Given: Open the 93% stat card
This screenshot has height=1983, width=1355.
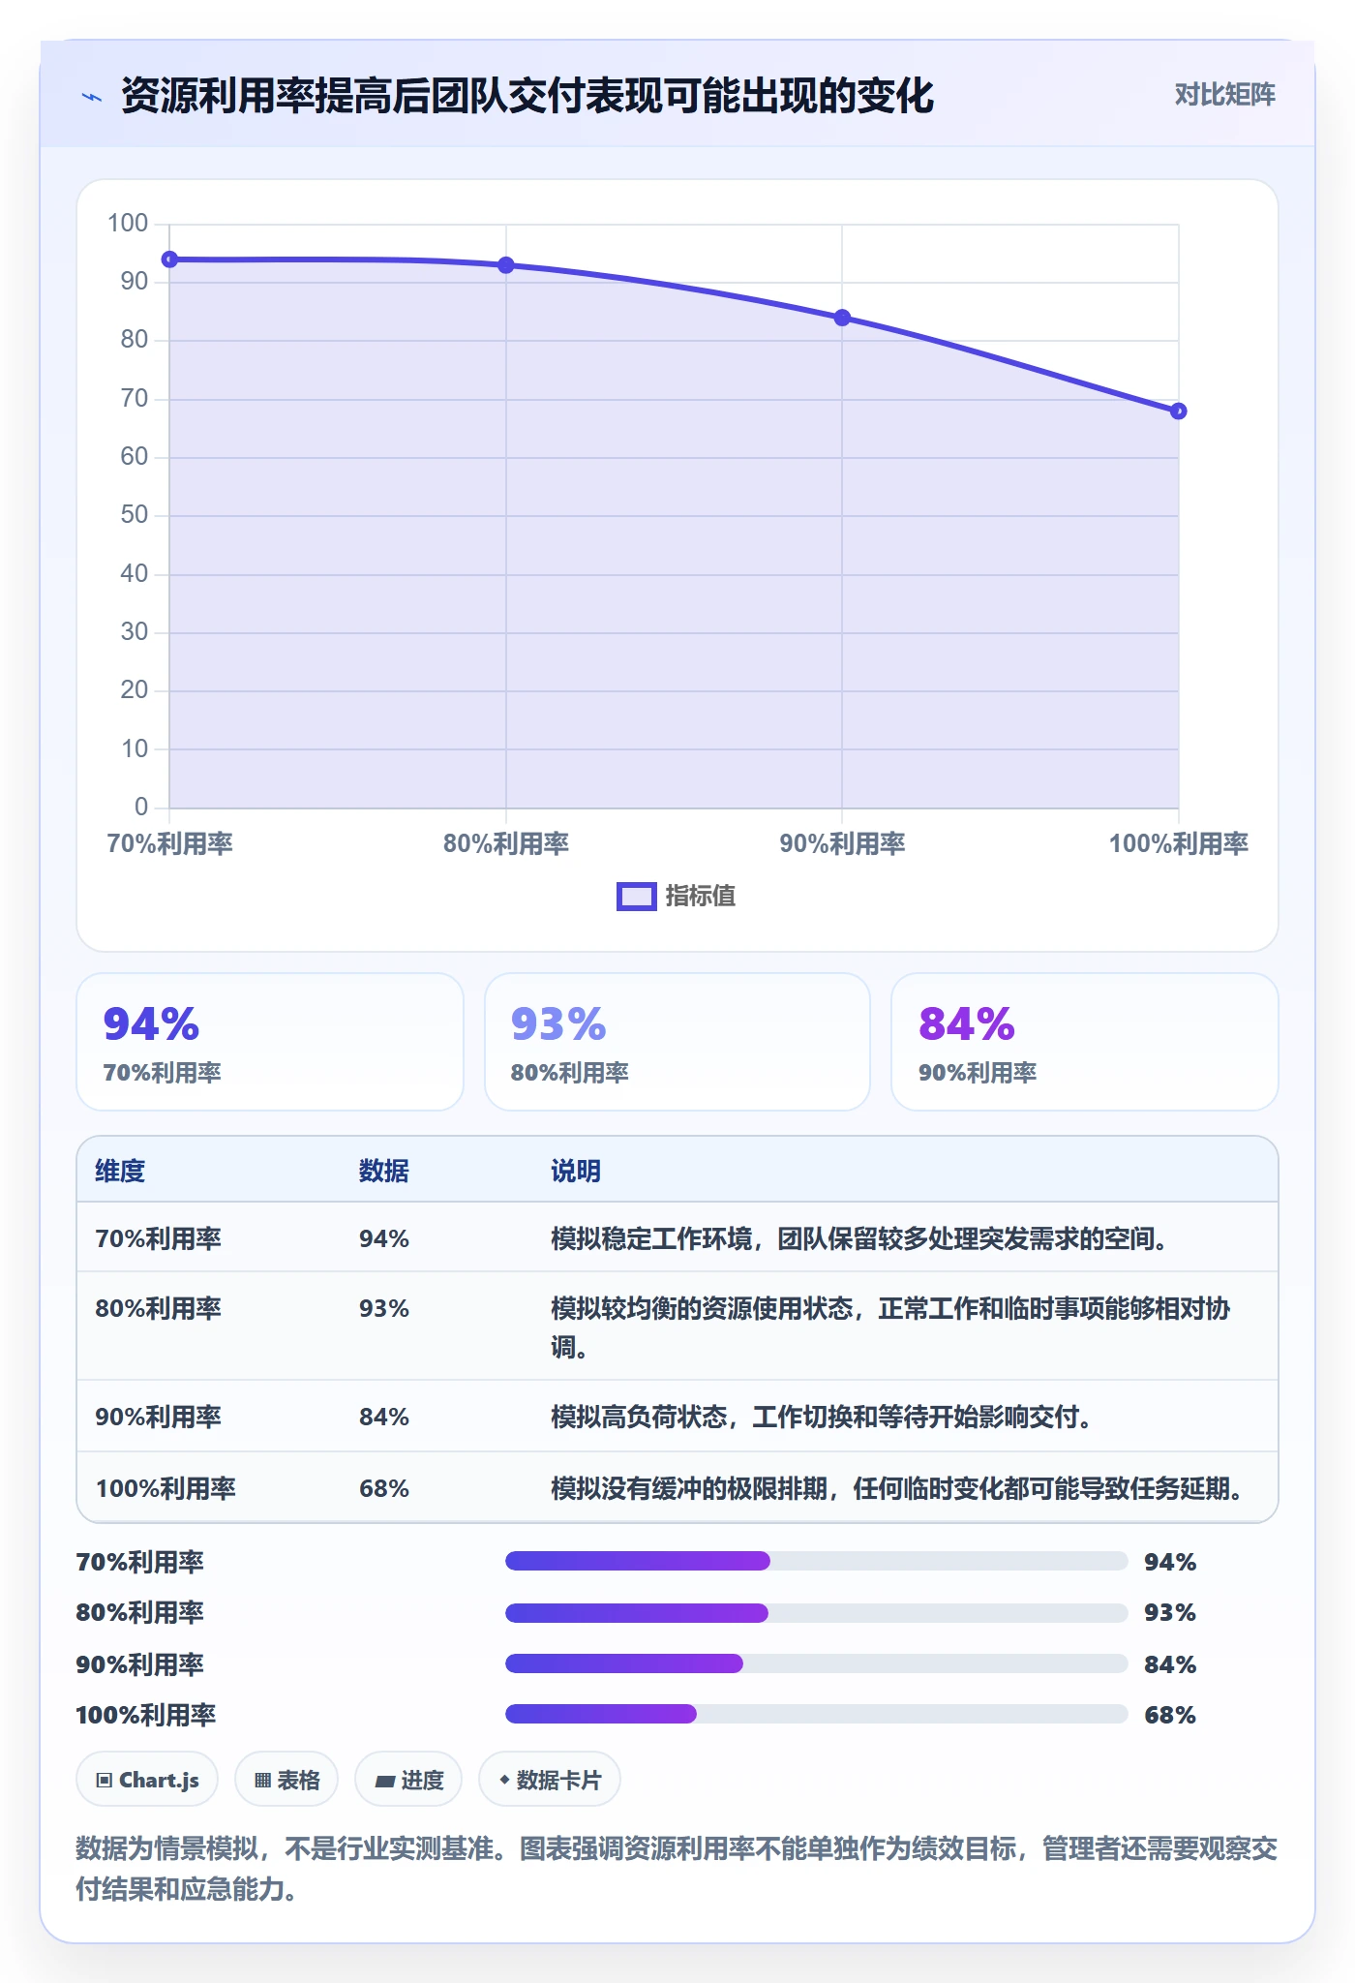Looking at the screenshot, I should pos(677,1042).
